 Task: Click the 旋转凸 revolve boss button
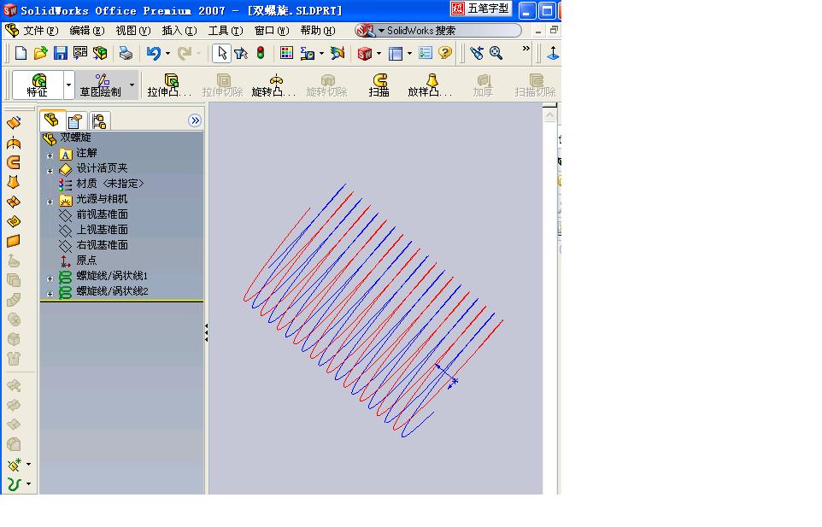pos(273,85)
